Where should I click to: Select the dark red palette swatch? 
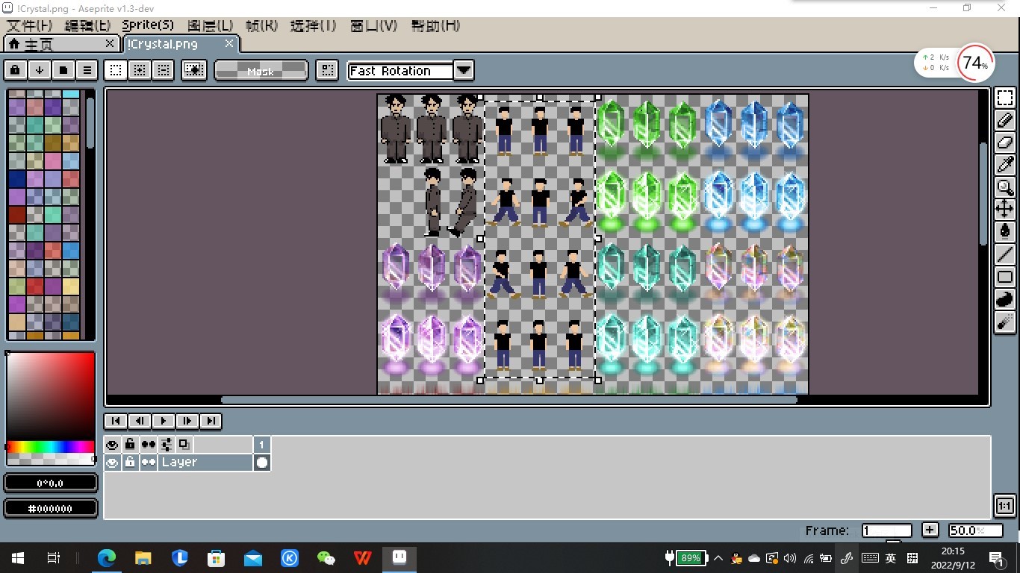tap(17, 215)
